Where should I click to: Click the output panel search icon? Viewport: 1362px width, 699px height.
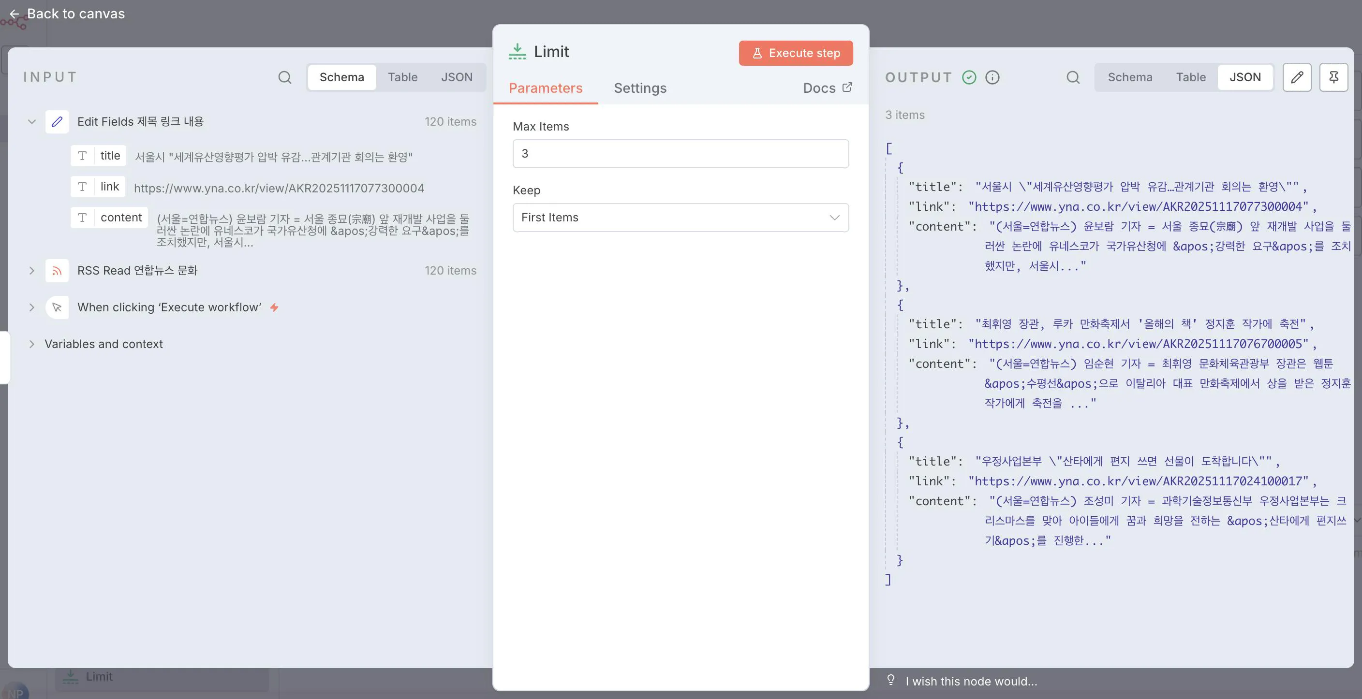coord(1073,77)
